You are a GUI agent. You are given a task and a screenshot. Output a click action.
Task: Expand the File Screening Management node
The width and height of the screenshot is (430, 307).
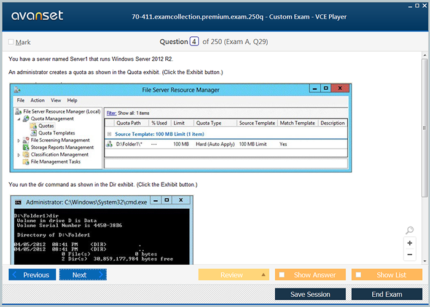coord(19,141)
